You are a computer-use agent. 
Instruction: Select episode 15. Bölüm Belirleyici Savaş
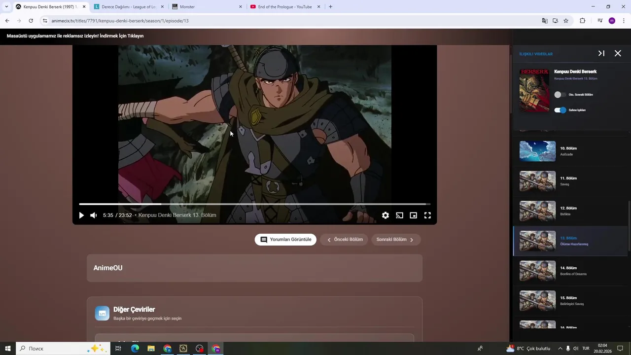(x=571, y=301)
